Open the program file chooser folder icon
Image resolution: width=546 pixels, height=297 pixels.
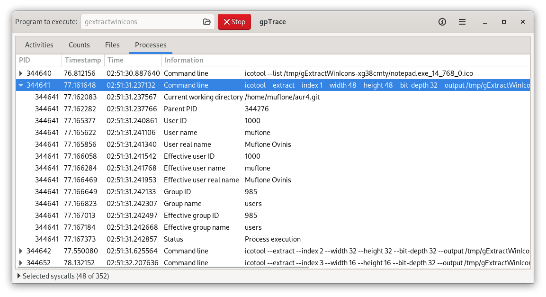click(x=207, y=22)
